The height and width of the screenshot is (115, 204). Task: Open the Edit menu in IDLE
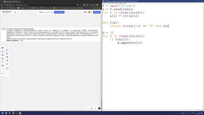106,3
